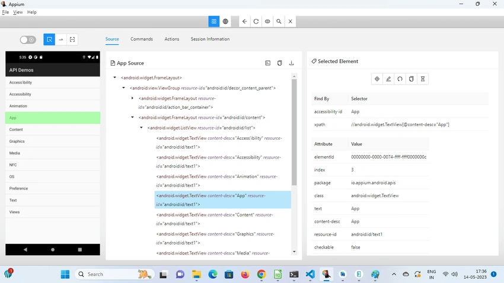Download source as XML file

[x=292, y=63]
